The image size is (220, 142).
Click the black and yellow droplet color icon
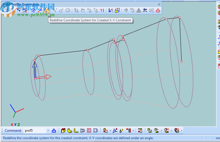tap(121, 131)
